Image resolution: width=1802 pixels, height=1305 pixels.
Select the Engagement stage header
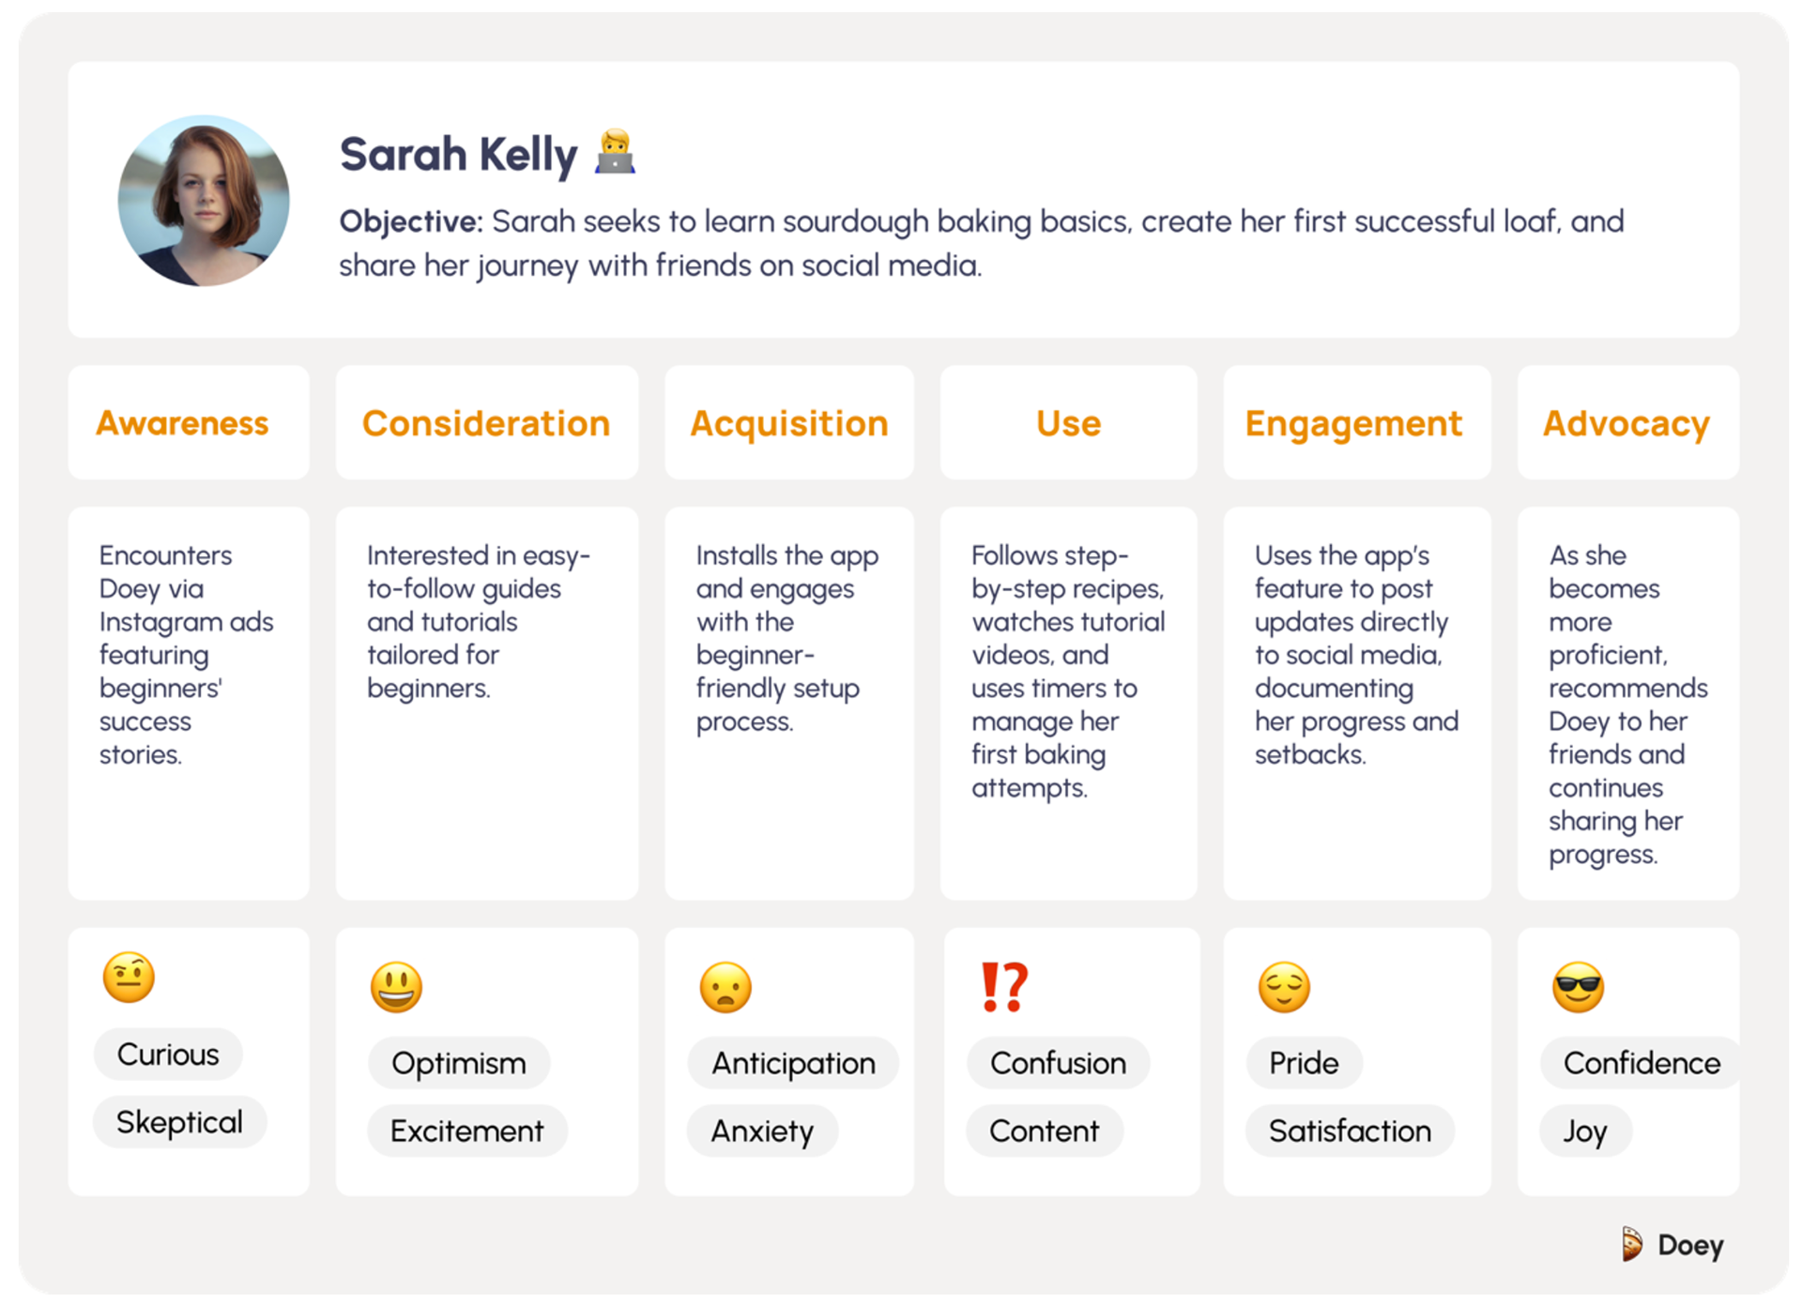(x=1357, y=423)
